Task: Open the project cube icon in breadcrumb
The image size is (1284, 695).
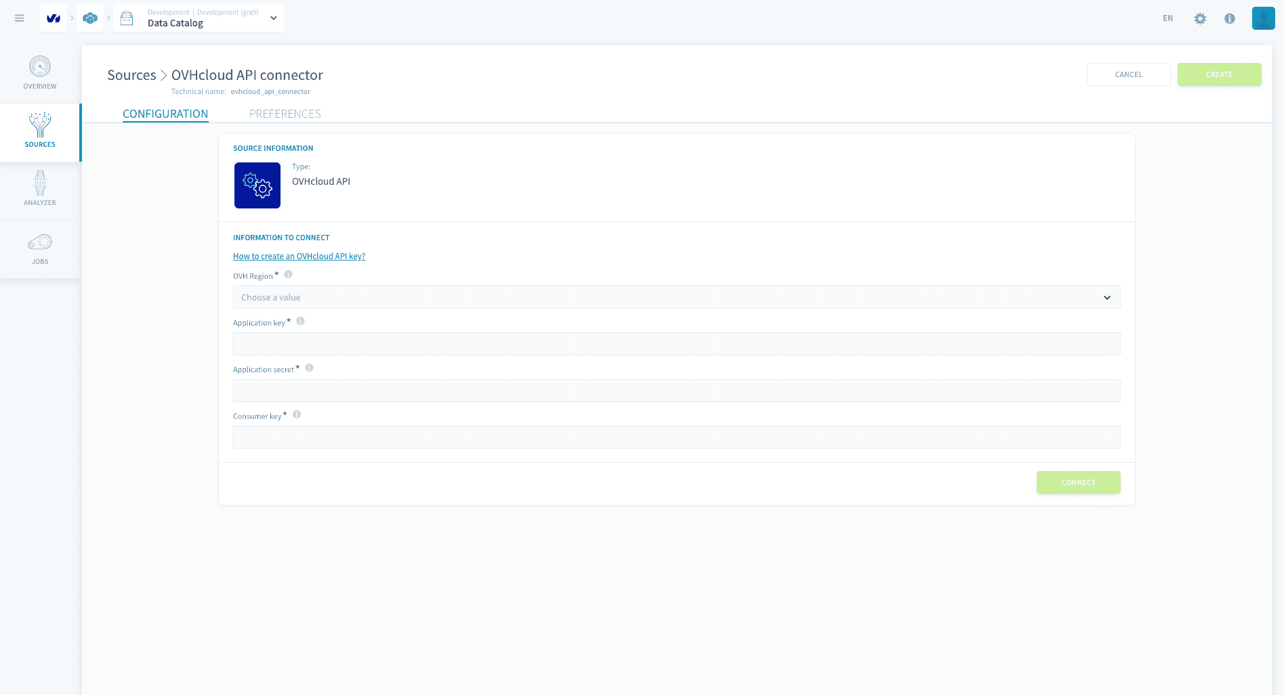Action: (x=90, y=18)
